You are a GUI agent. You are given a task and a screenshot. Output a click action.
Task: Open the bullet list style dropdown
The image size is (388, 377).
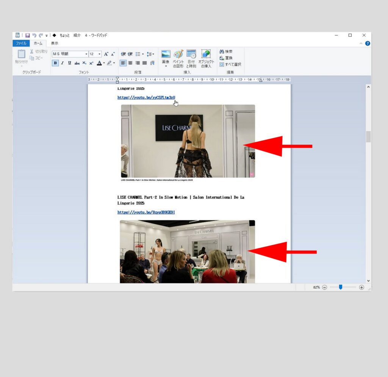point(143,54)
